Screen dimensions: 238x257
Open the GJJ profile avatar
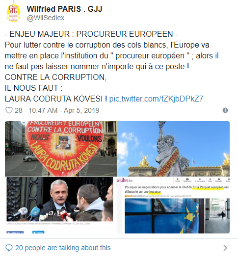point(14,13)
